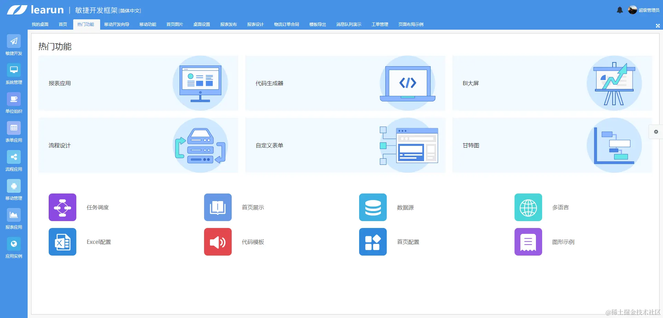Viewport: 663px width, 318px height.
Task: Open the 自定义表单 window illustration card
Action: [x=345, y=145]
